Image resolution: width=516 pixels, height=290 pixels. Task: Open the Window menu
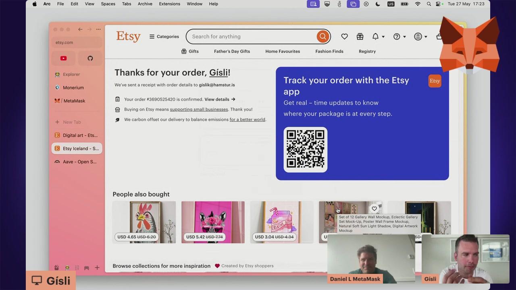click(194, 4)
